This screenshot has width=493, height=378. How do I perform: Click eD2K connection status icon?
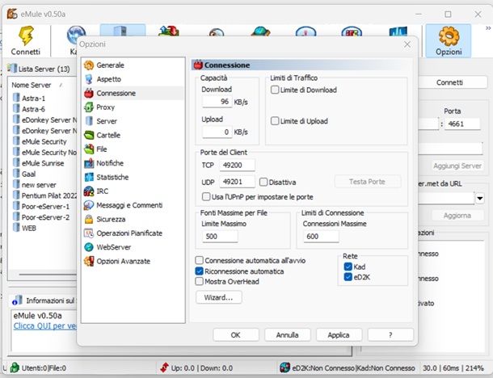[x=284, y=367]
